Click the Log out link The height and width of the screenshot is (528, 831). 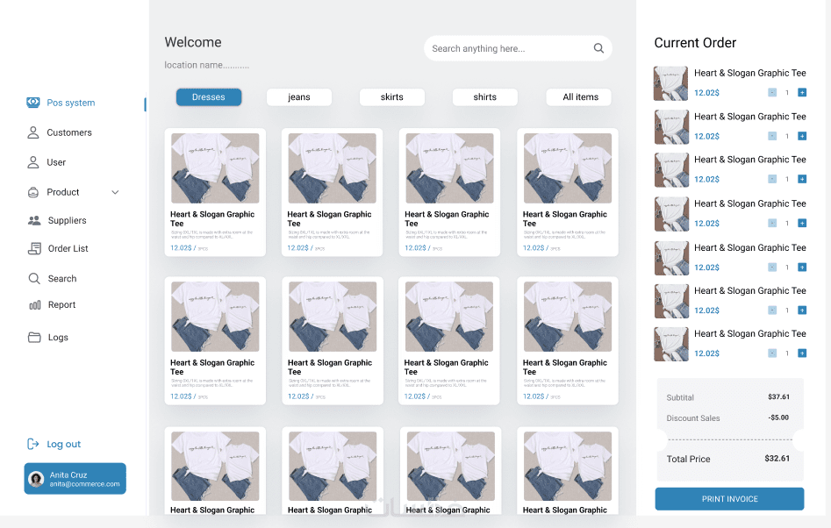click(63, 444)
